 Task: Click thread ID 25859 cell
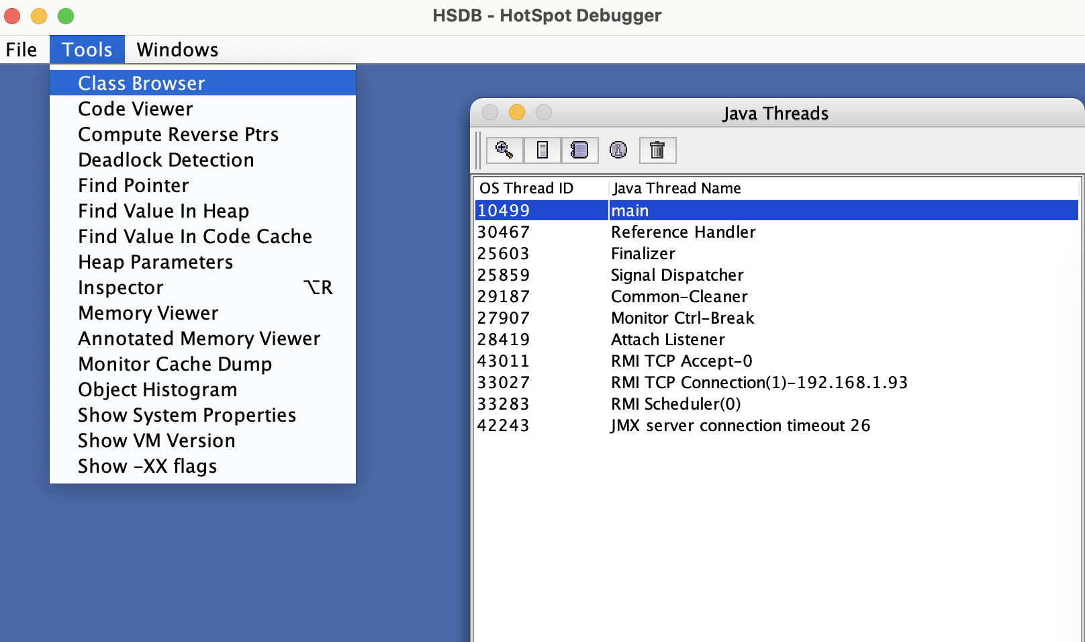[542, 275]
